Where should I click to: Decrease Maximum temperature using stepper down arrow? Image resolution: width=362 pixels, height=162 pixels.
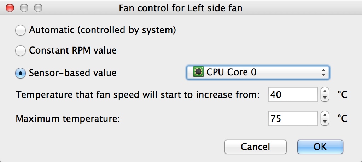(x=325, y=122)
